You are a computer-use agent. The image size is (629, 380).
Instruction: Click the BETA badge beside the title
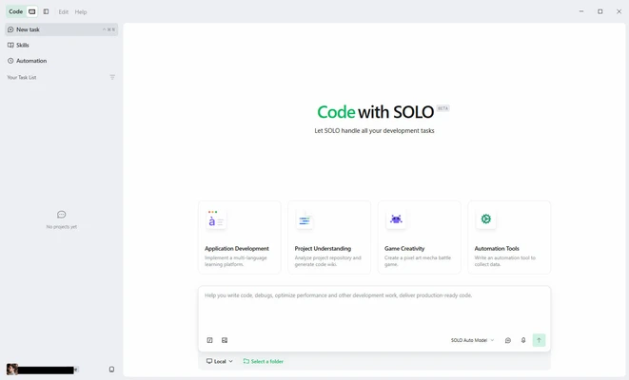click(442, 108)
